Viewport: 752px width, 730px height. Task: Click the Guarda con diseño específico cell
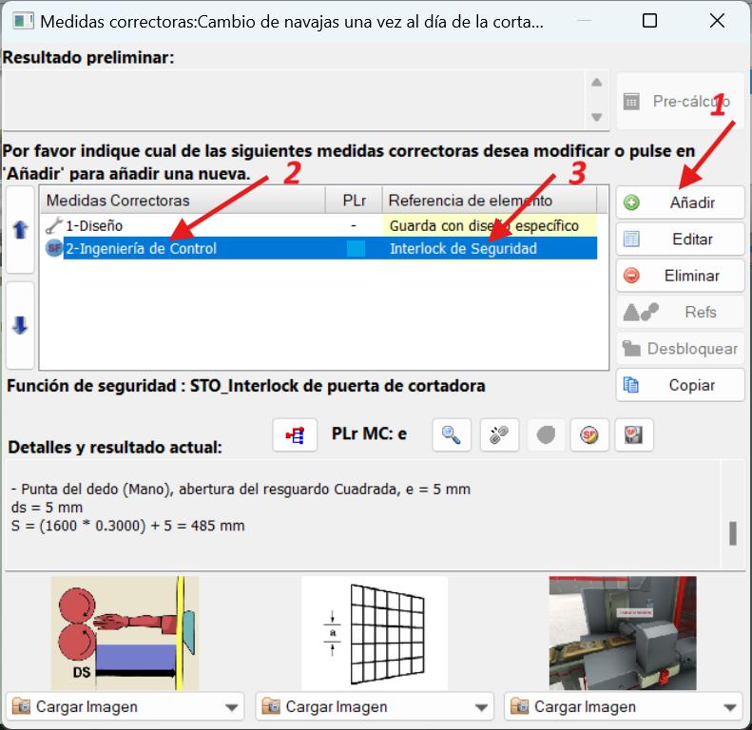pyautogui.click(x=490, y=225)
